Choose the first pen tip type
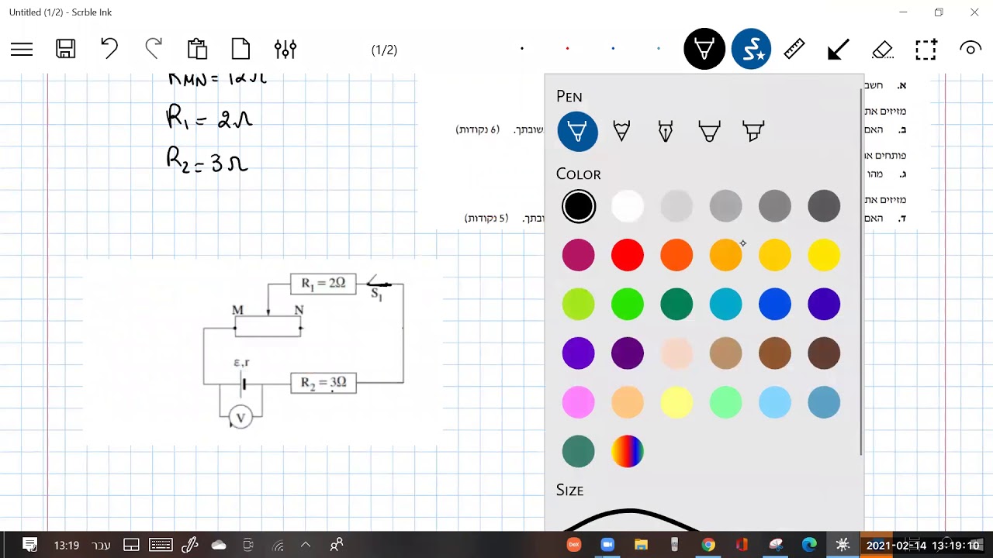The image size is (993, 558). point(577,131)
